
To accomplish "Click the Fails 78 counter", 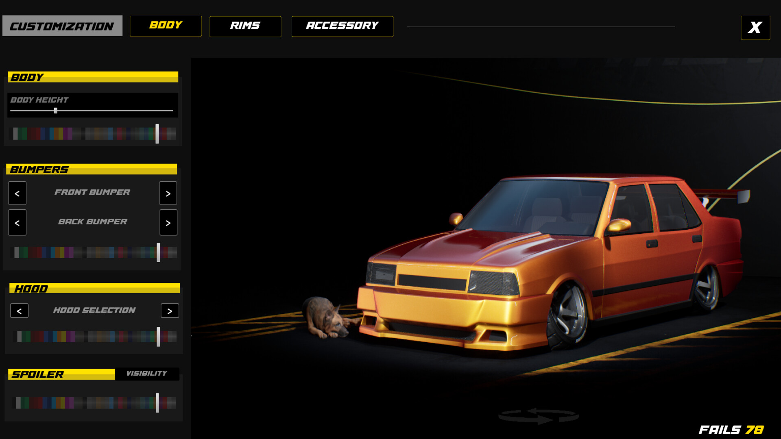I will 731,430.
